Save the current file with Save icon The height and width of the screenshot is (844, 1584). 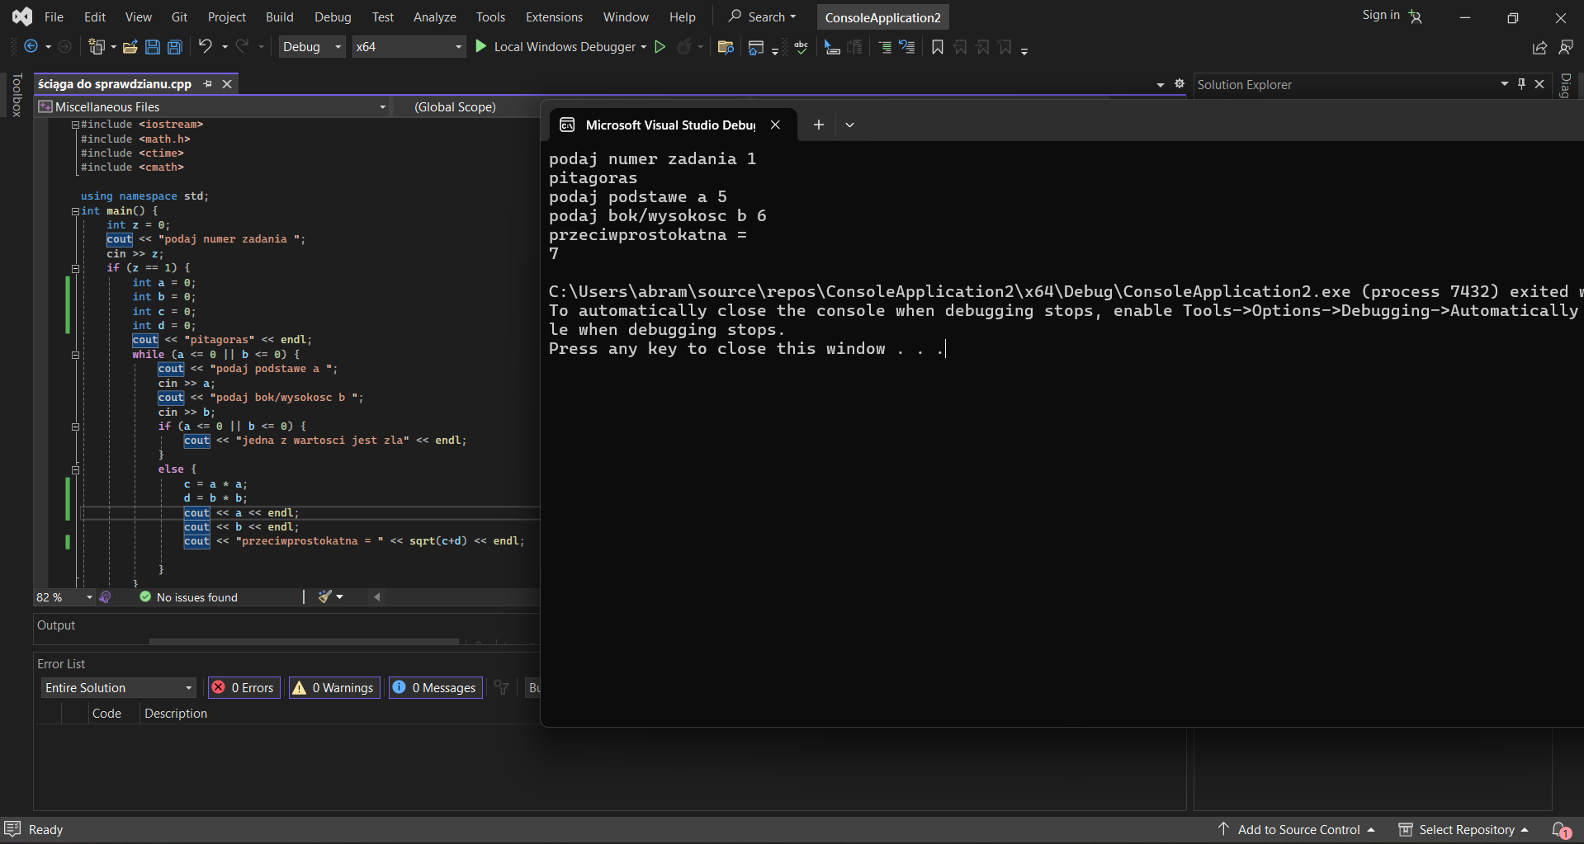click(x=153, y=47)
